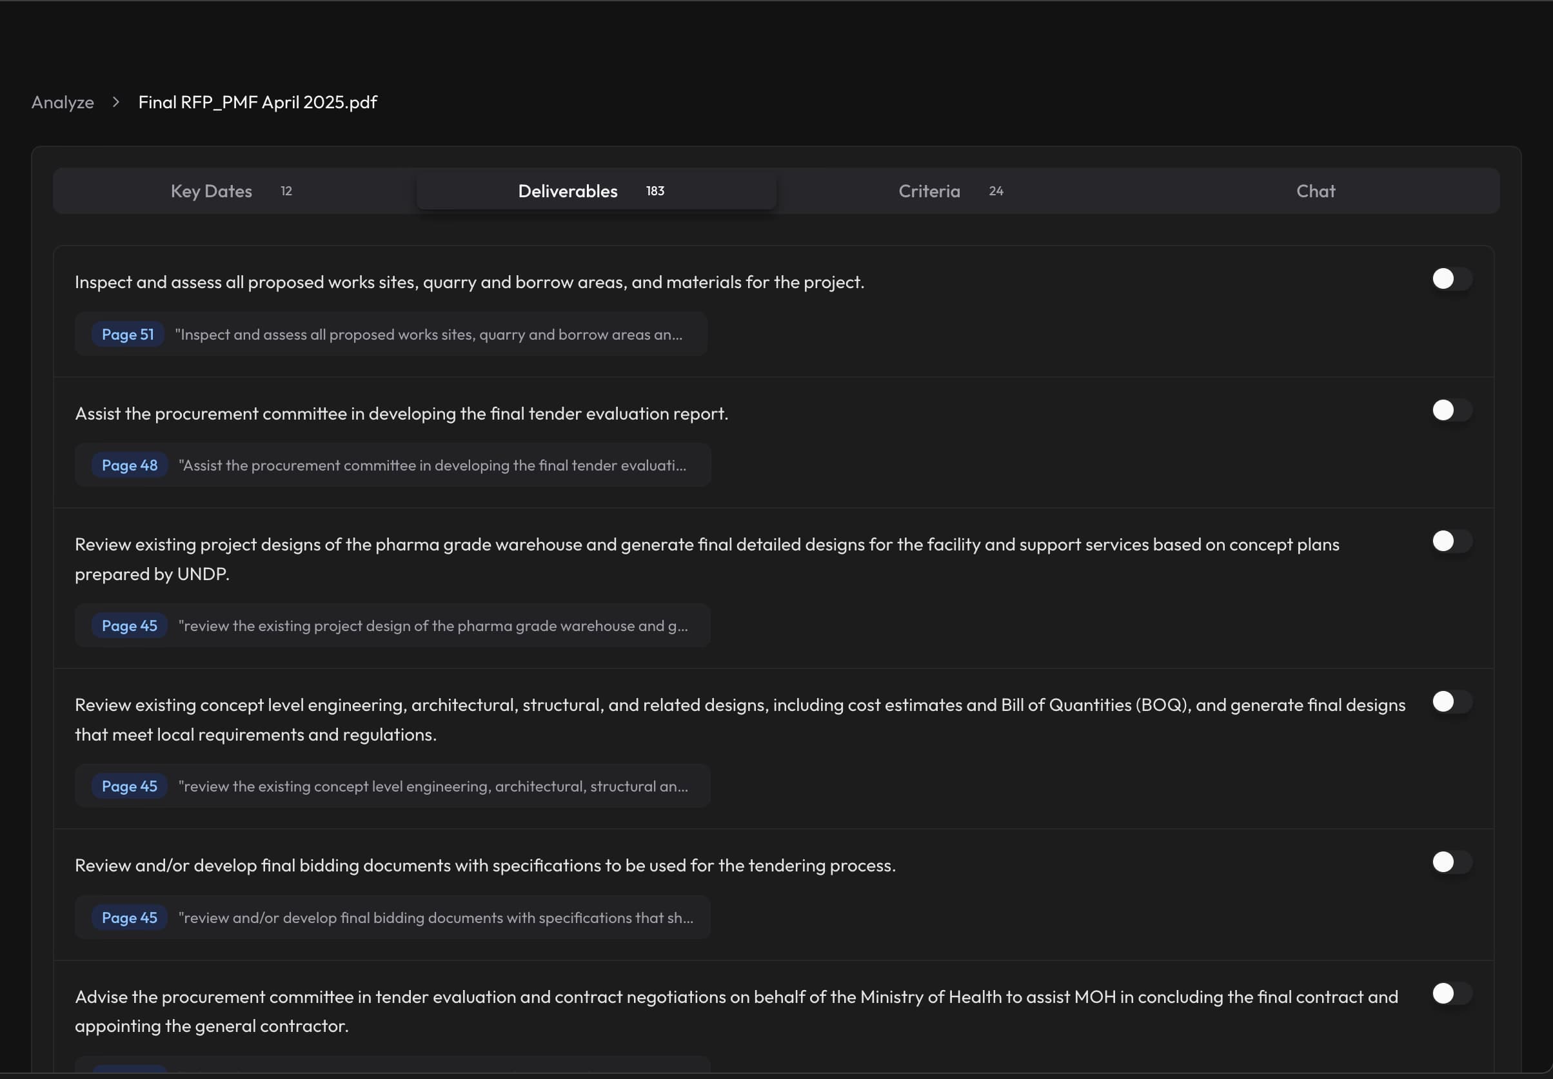Image resolution: width=1553 pixels, height=1079 pixels.
Task: Enable the 'Assist the procurement committee' deliverable toggle
Action: pyautogui.click(x=1451, y=410)
